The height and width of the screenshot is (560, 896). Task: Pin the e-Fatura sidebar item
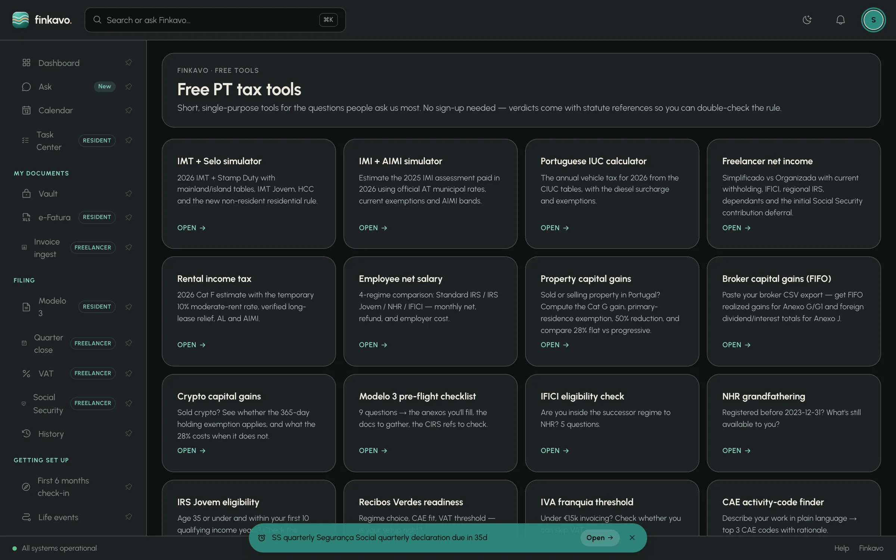(x=129, y=217)
